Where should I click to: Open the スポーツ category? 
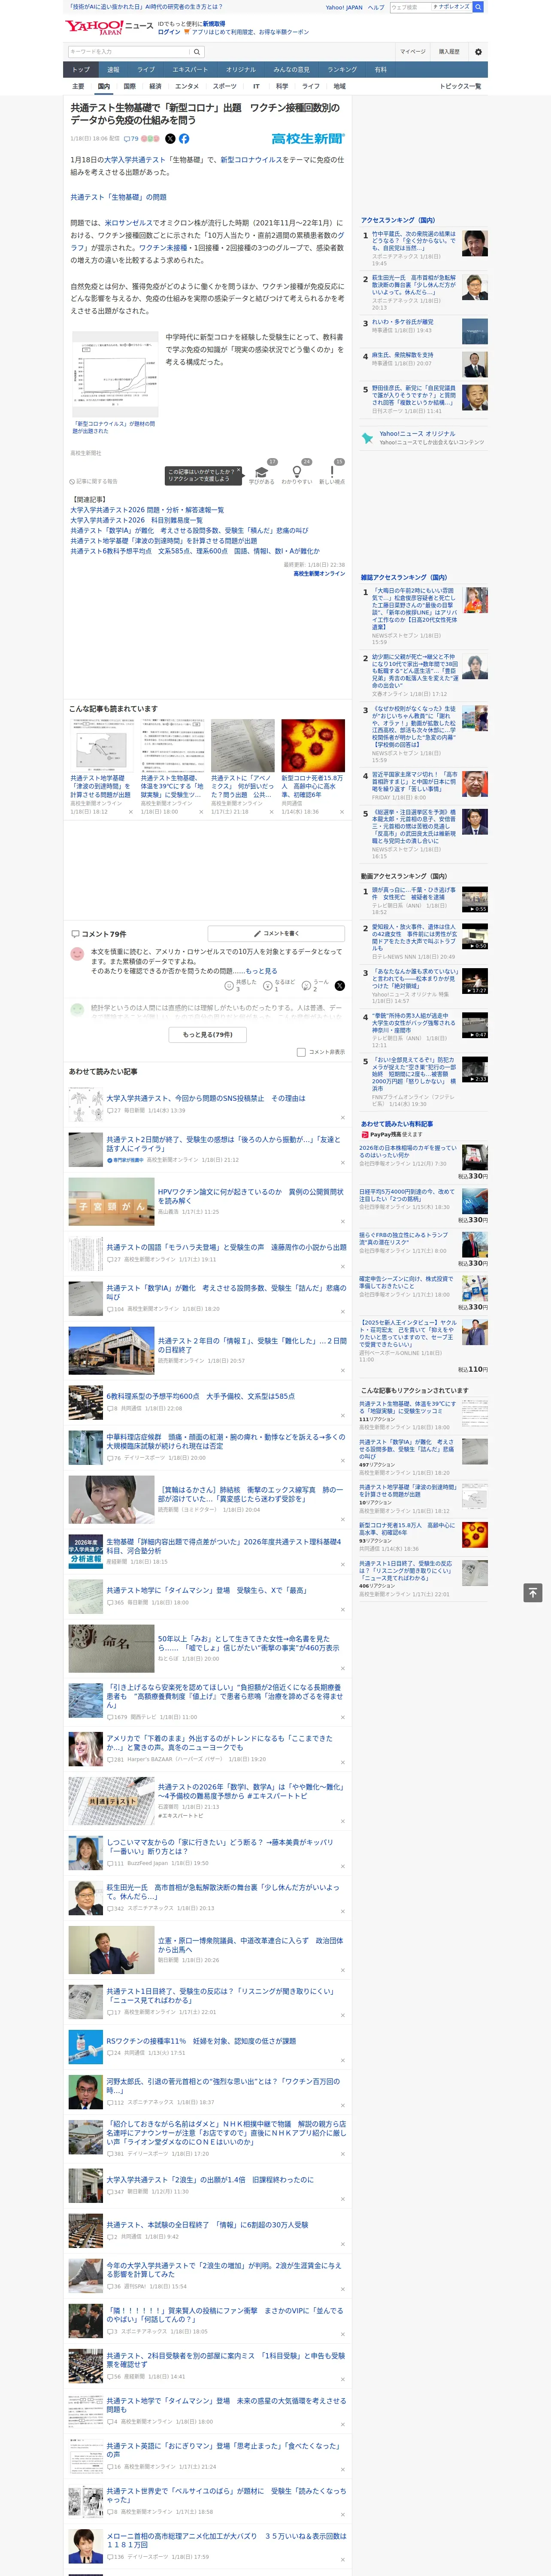[x=225, y=86]
